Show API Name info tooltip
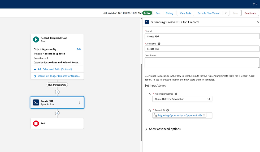 coord(159,44)
